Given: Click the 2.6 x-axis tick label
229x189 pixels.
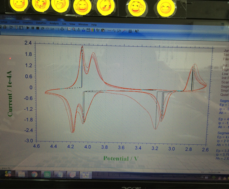Looking at the screenshot, I should point(205,150).
